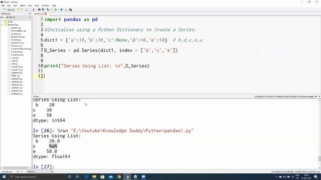This screenshot has height=180, width=321.
Task: Open the Python pane working-directory dropdown
Action: [x=316, y=96]
